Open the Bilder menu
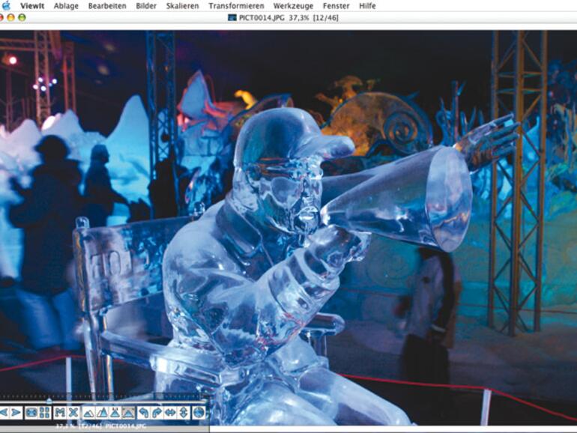577x433 pixels. tap(146, 6)
